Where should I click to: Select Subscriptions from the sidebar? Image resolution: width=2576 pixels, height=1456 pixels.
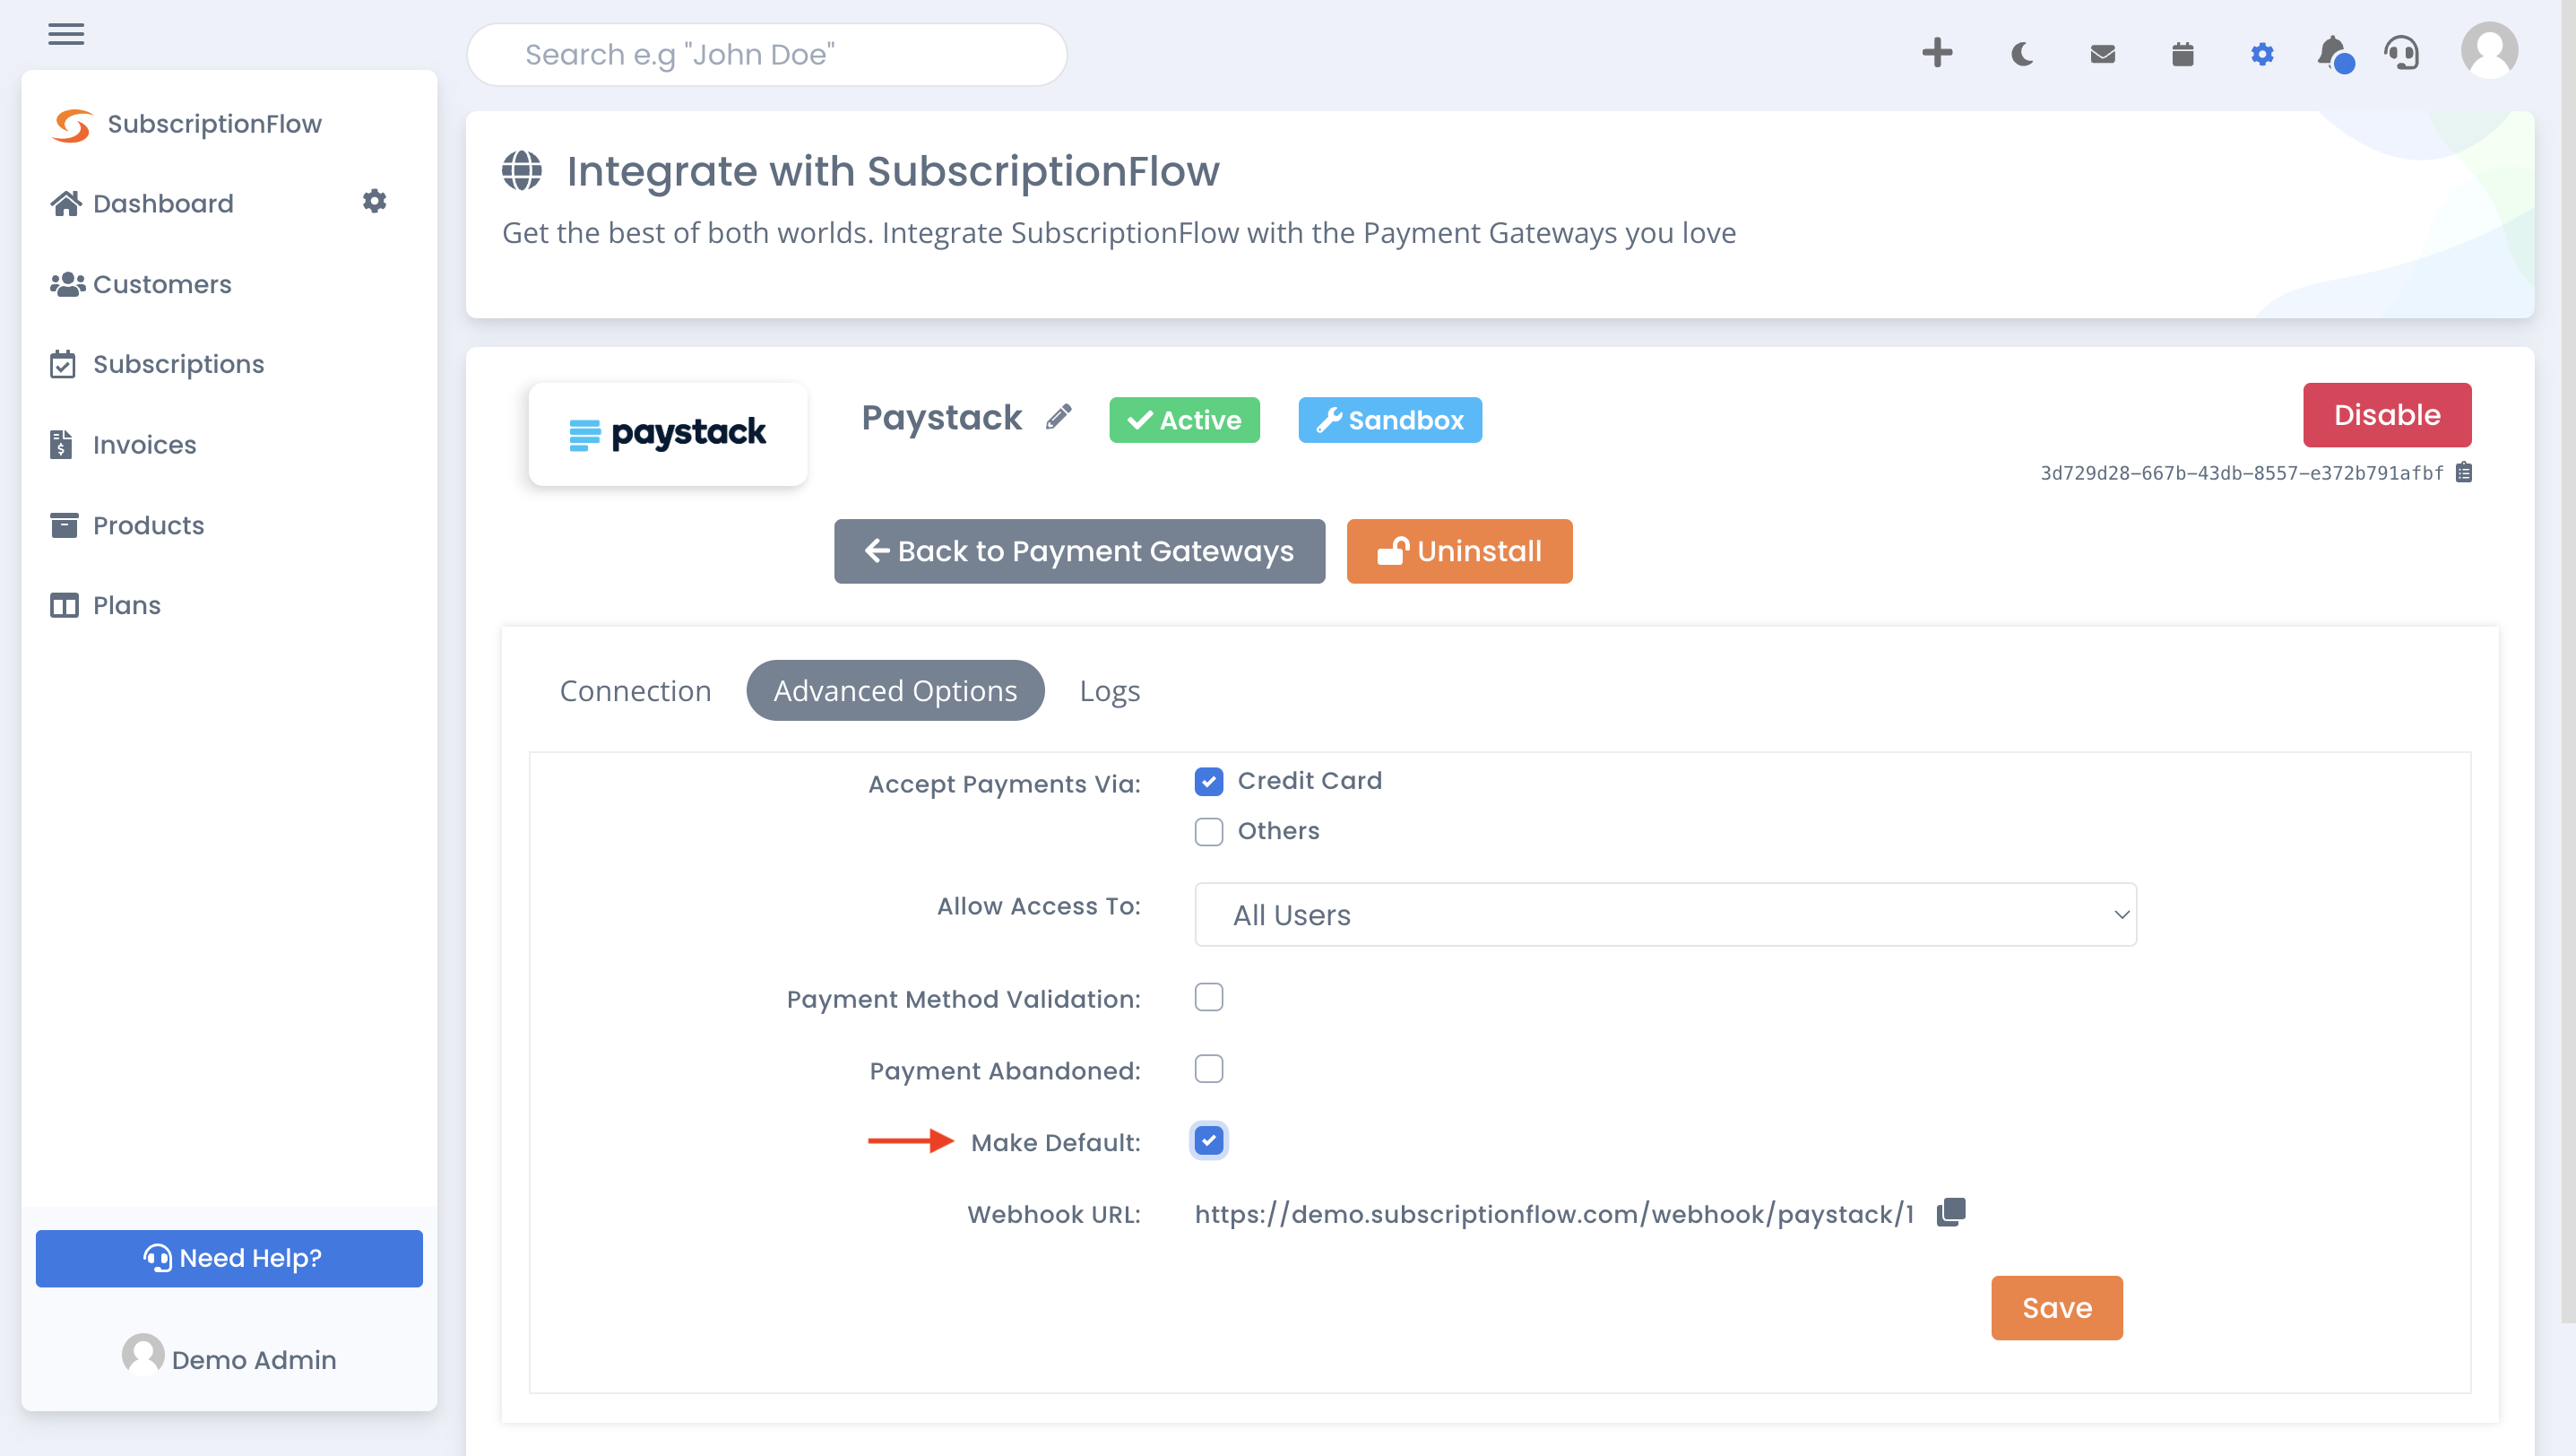click(178, 364)
